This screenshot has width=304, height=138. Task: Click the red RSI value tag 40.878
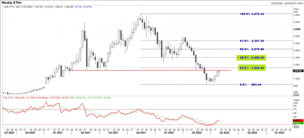coord(298,121)
